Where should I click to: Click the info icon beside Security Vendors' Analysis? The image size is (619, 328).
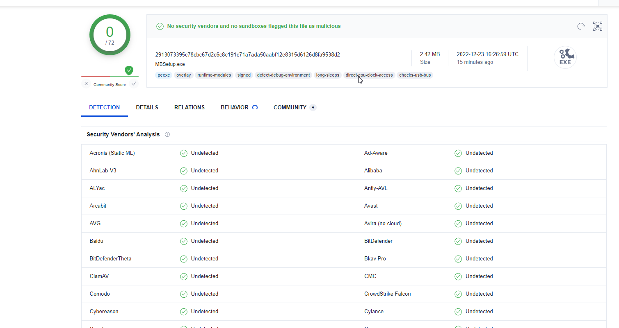tap(167, 135)
